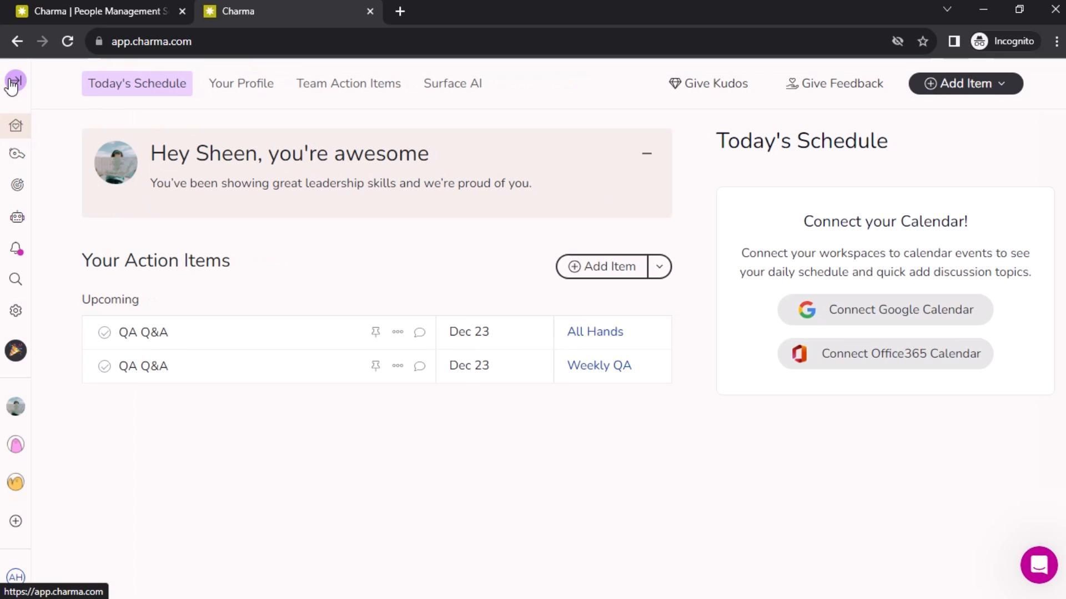Mark first QA Q&A item complete
This screenshot has width=1066, height=599.
(x=104, y=332)
